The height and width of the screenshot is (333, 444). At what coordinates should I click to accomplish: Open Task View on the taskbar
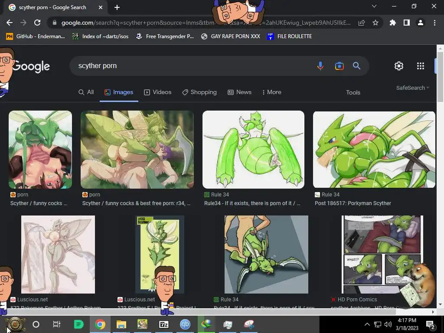(57, 324)
